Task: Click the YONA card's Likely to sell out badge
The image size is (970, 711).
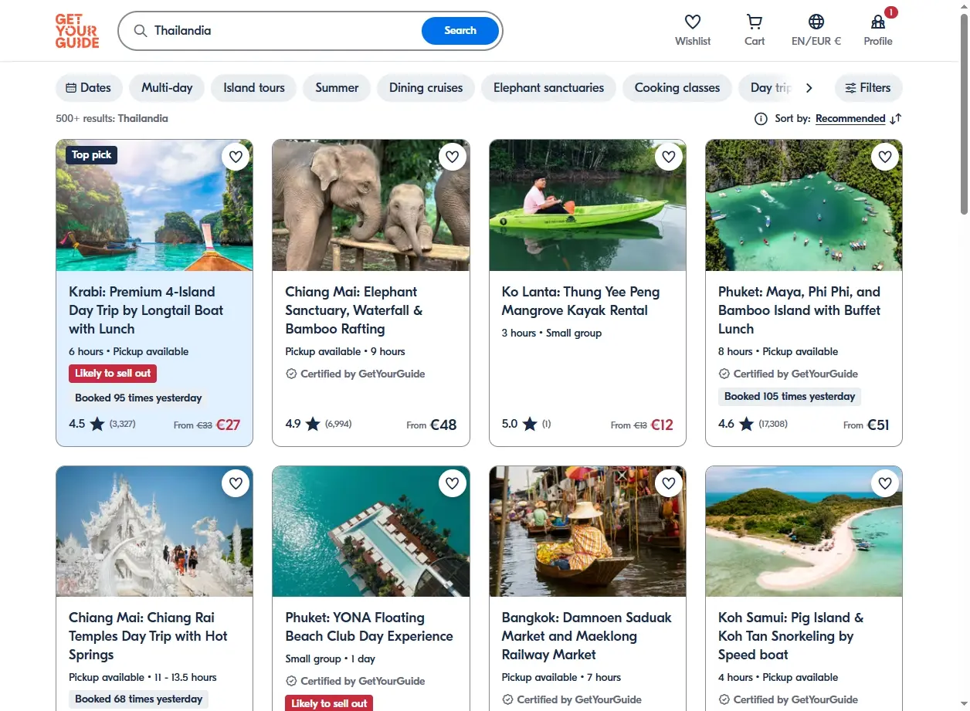Action: pos(329,703)
